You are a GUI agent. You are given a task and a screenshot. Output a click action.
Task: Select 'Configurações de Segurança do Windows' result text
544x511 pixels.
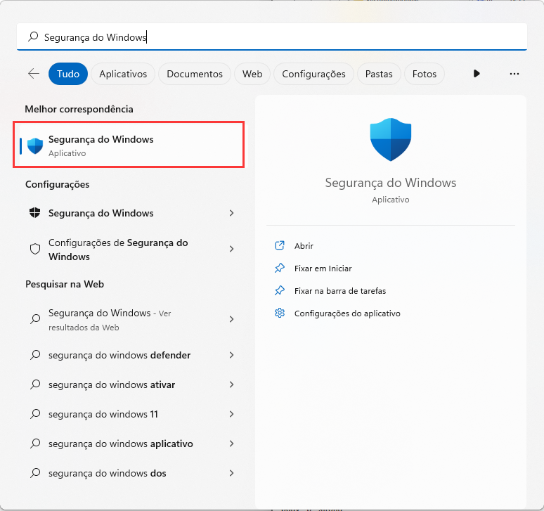tap(118, 250)
